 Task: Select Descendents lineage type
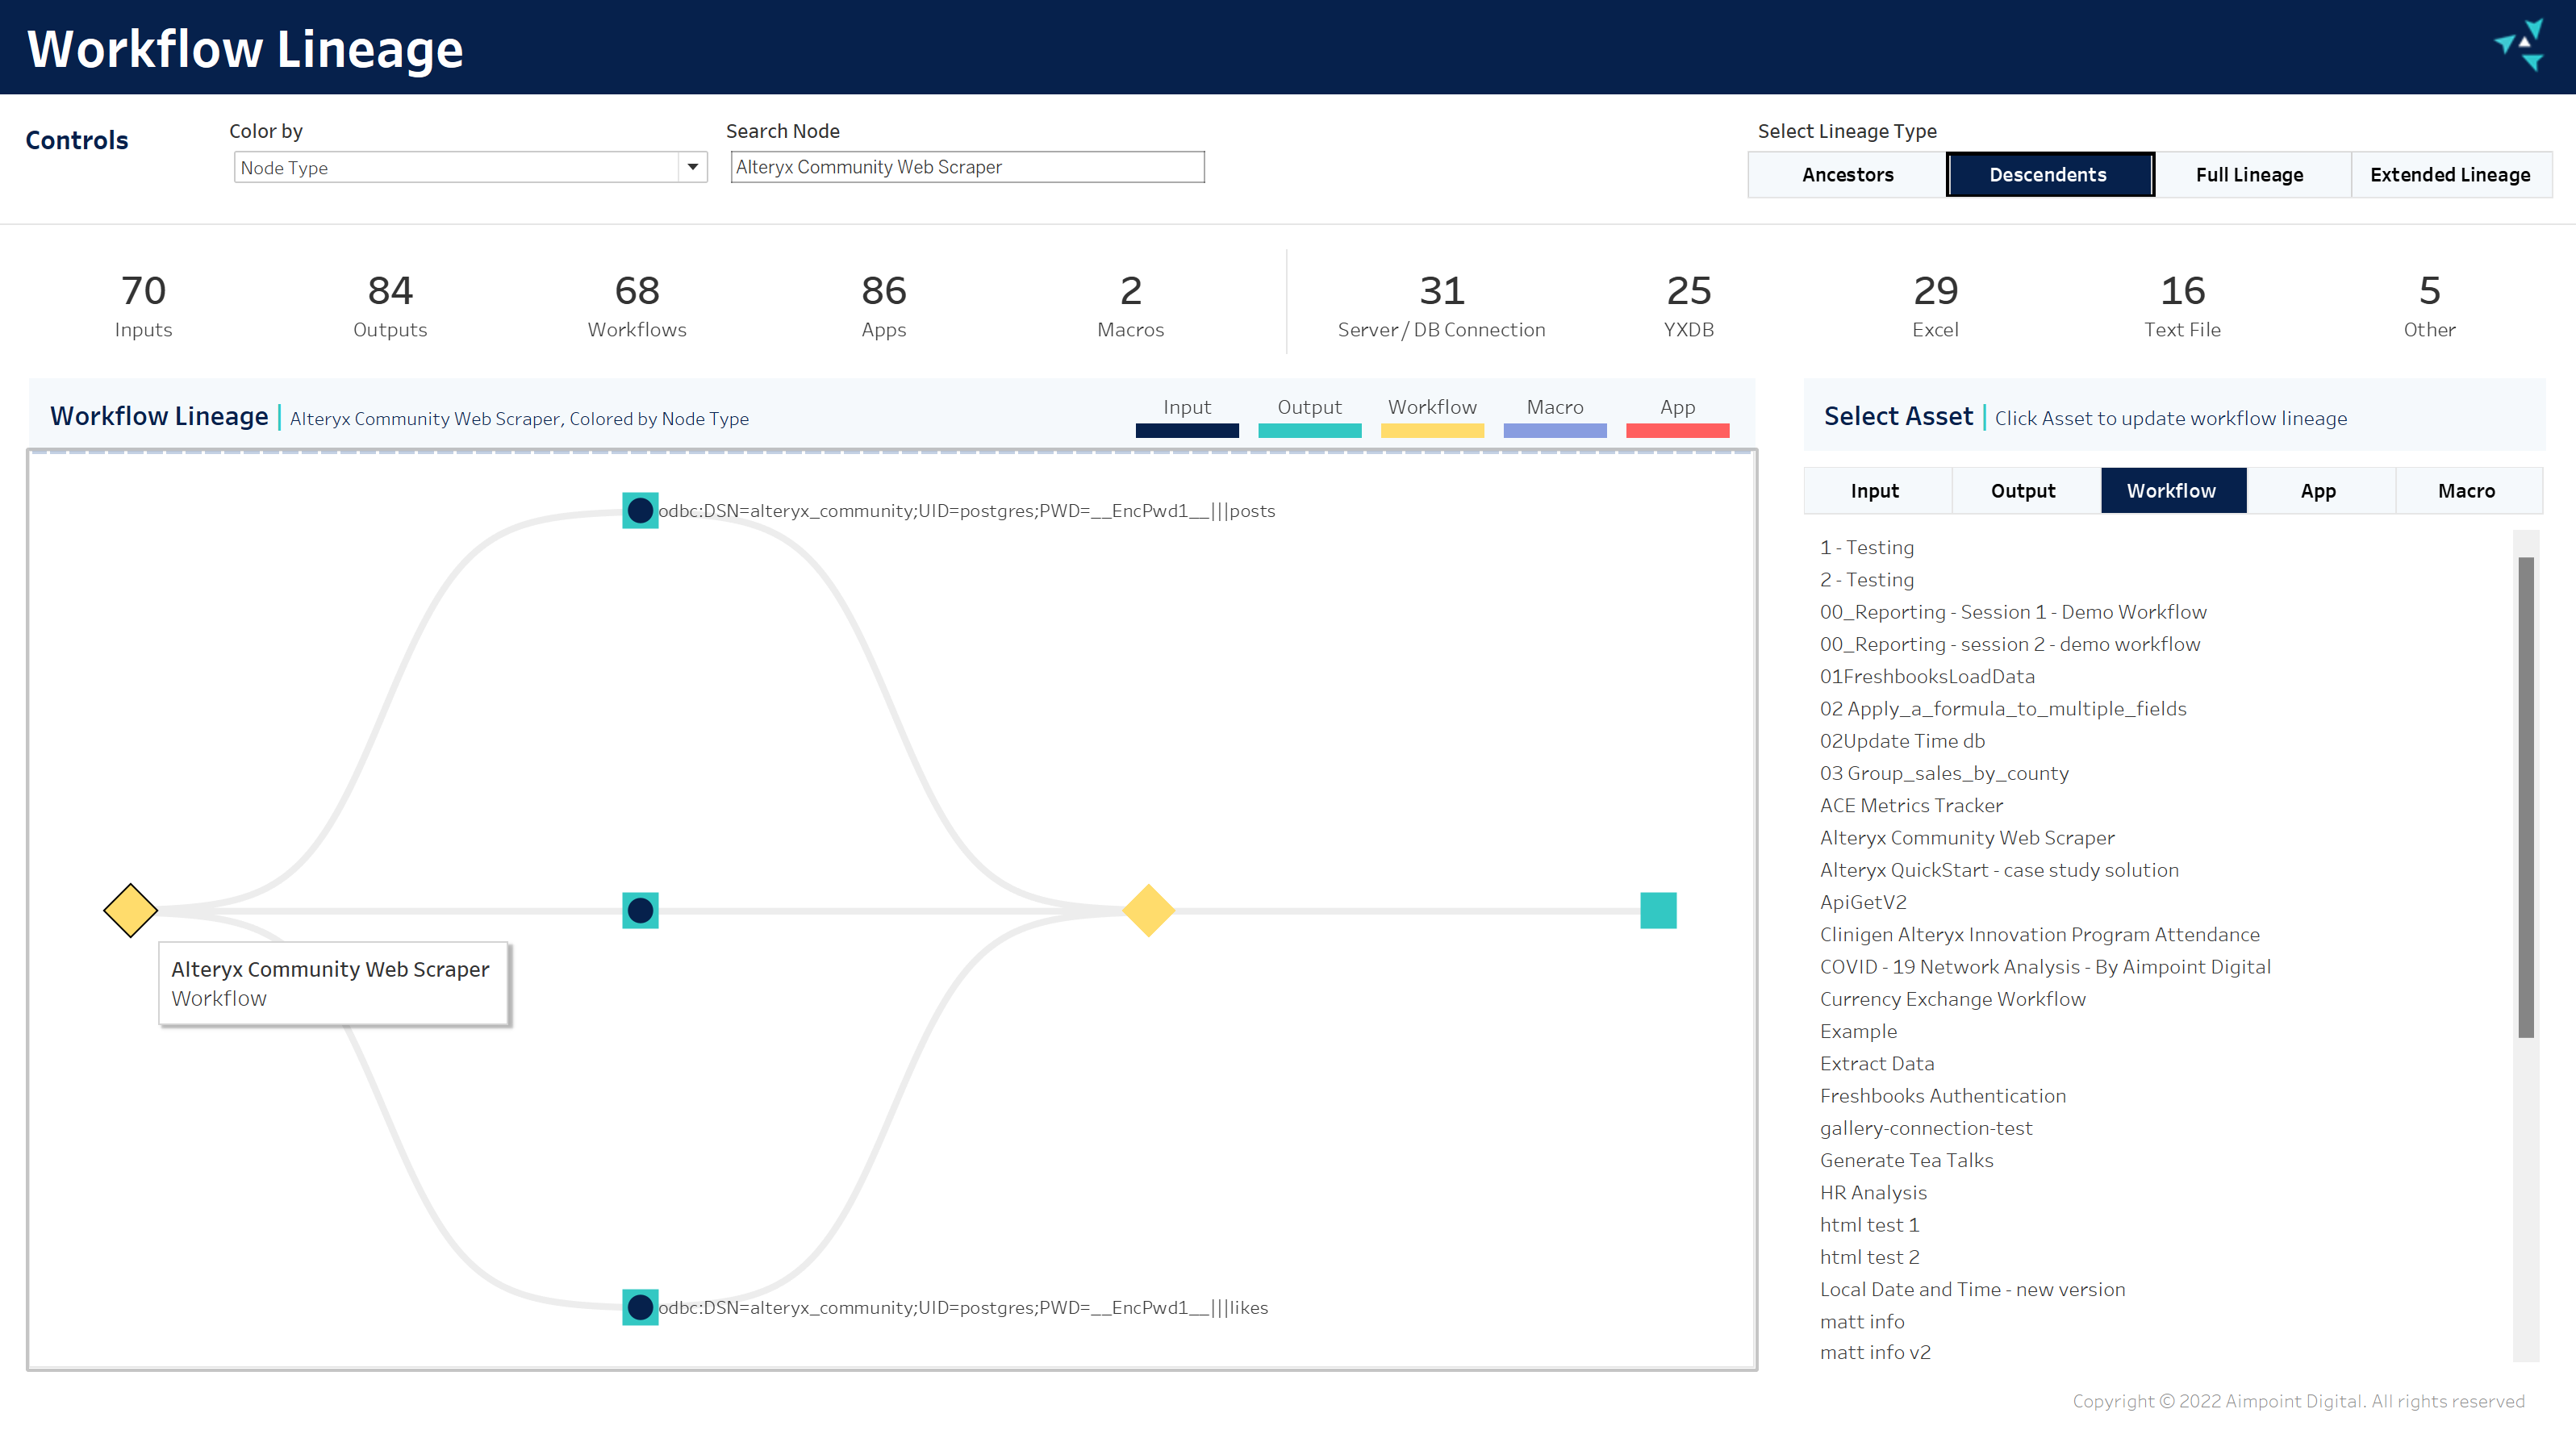click(x=2048, y=175)
